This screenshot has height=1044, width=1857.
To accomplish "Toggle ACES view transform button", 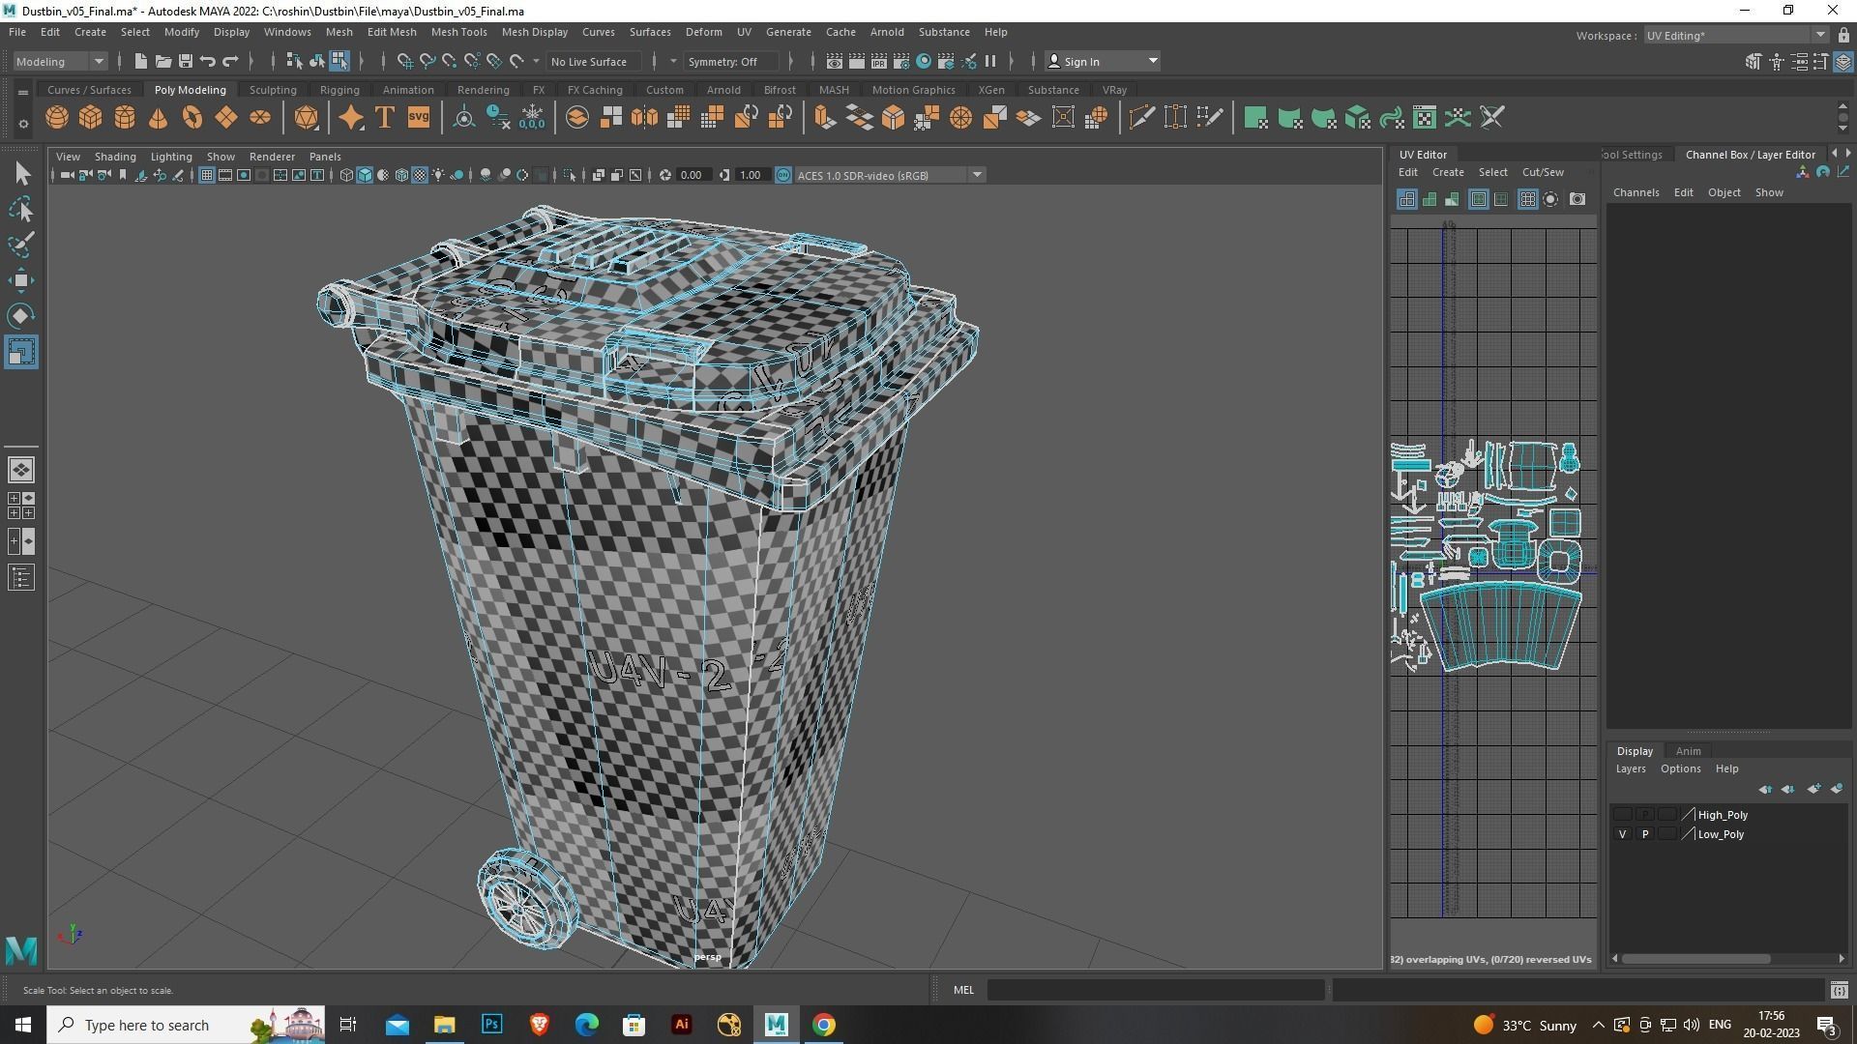I will [783, 175].
